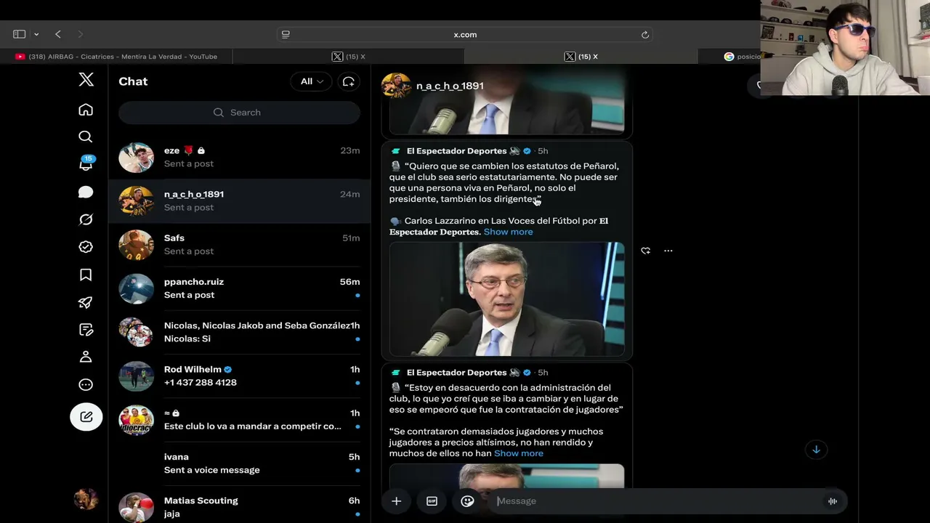
Task: Open account avatar at sidebar bottom
Action: 86,499
